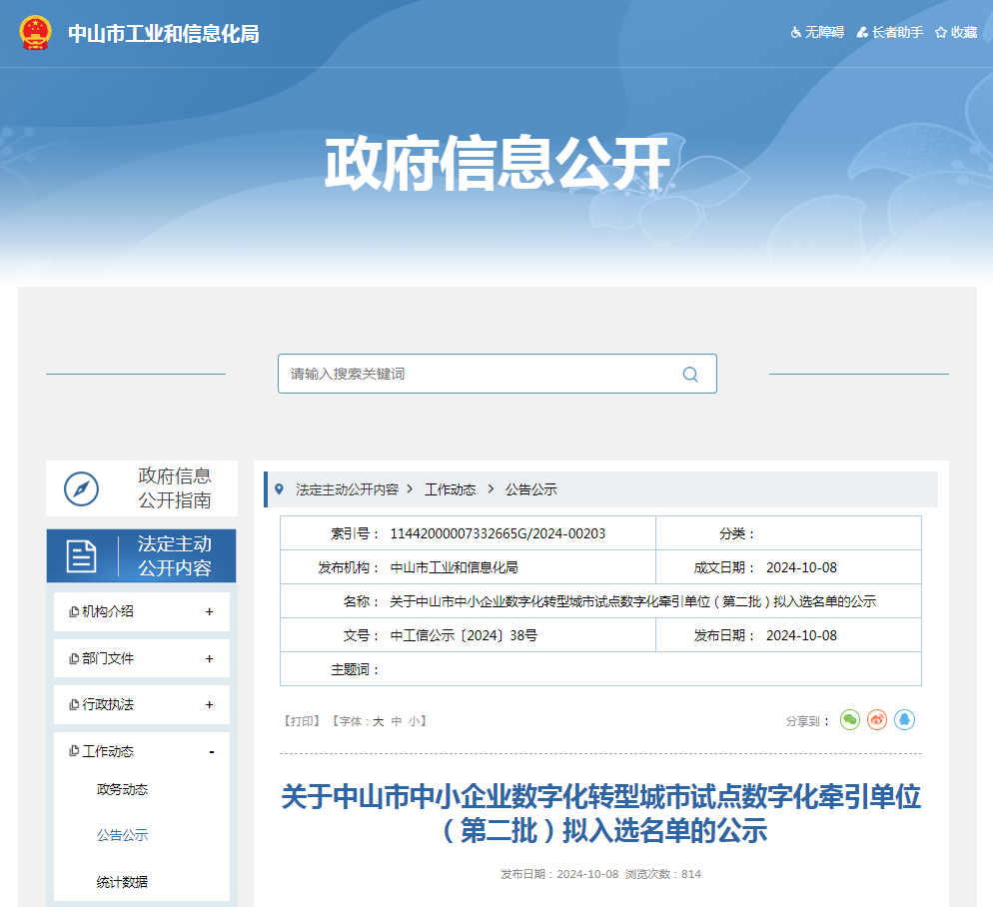The width and height of the screenshot is (993, 907).
Task: Open the 无障碍 accessibility mode
Action: pyautogui.click(x=817, y=32)
